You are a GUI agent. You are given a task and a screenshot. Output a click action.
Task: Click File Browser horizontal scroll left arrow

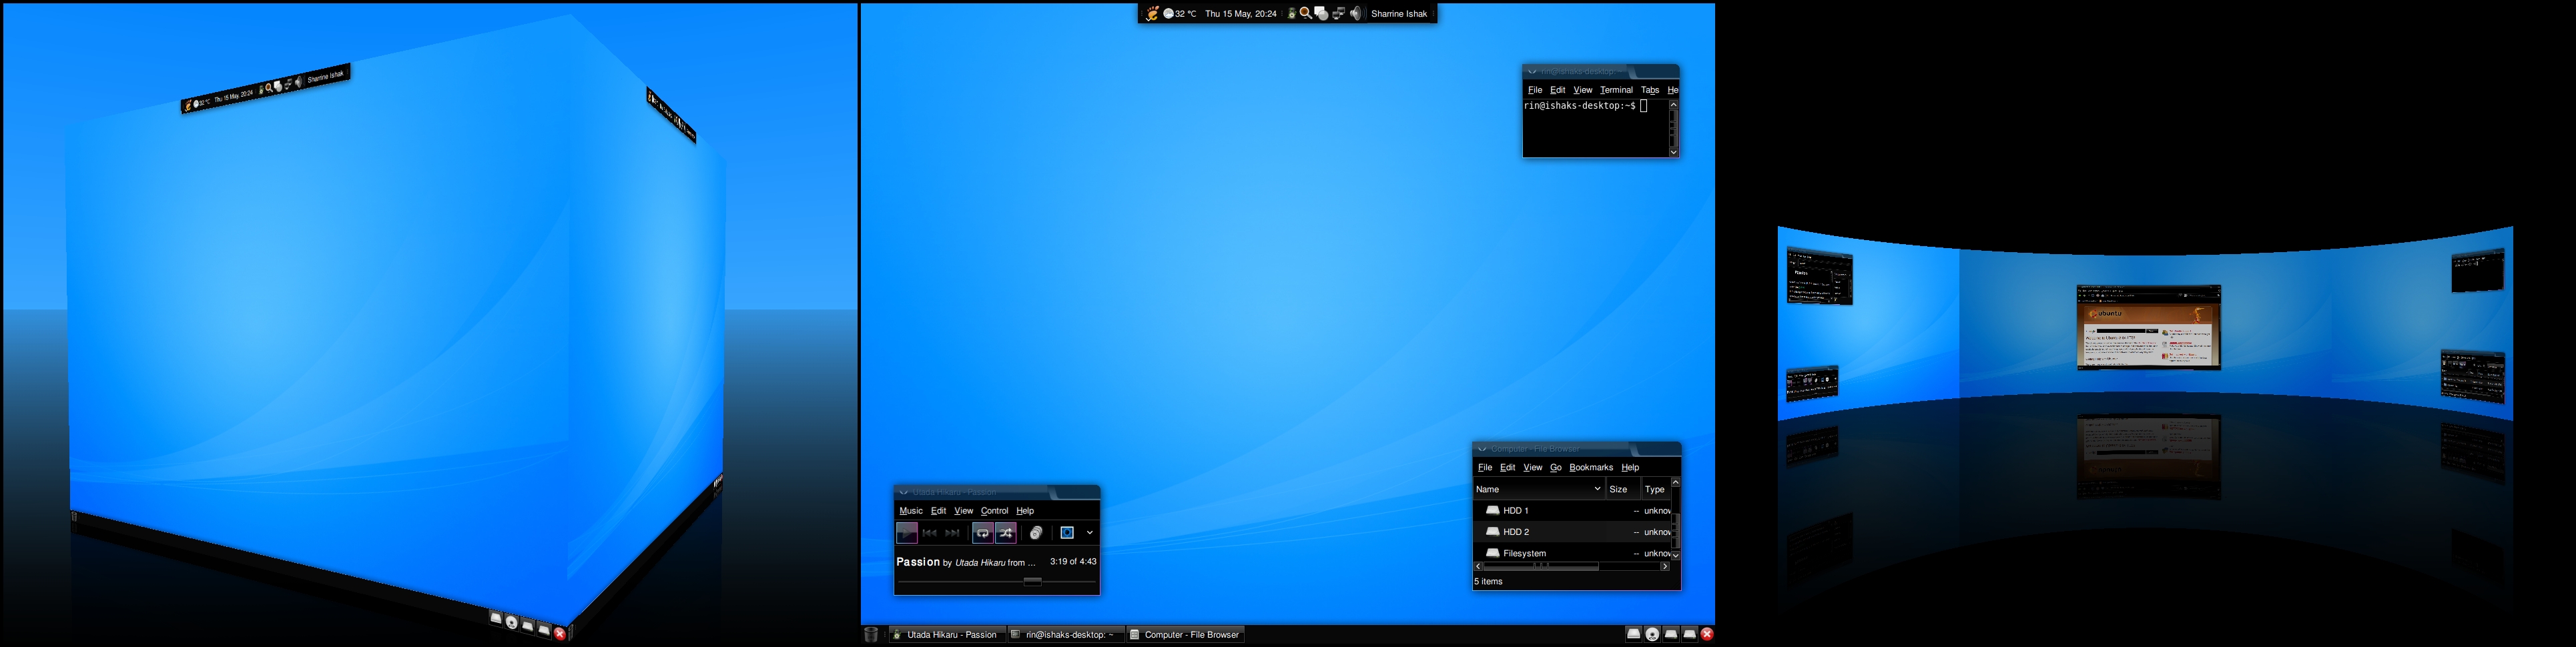click(x=1478, y=566)
